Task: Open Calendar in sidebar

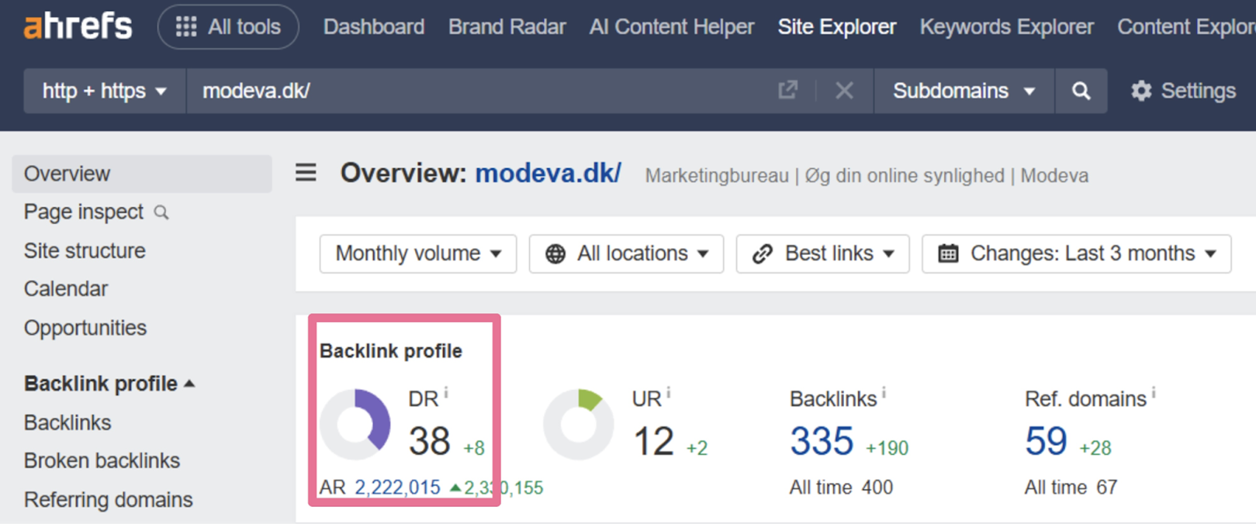Action: (66, 288)
